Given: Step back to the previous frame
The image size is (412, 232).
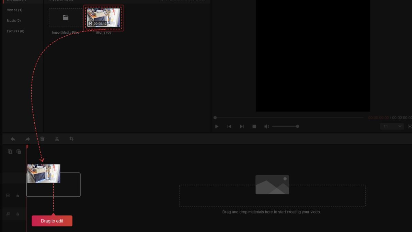Looking at the screenshot, I should (x=229, y=126).
